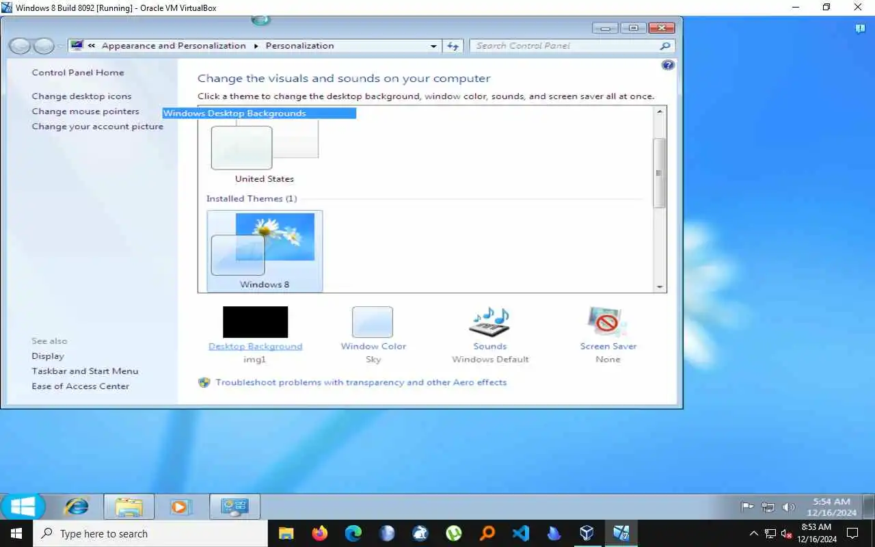Viewport: 875px width, 547px height.
Task: Open VirtualBox Manager cube icon in taskbar
Action: pyautogui.click(x=587, y=533)
